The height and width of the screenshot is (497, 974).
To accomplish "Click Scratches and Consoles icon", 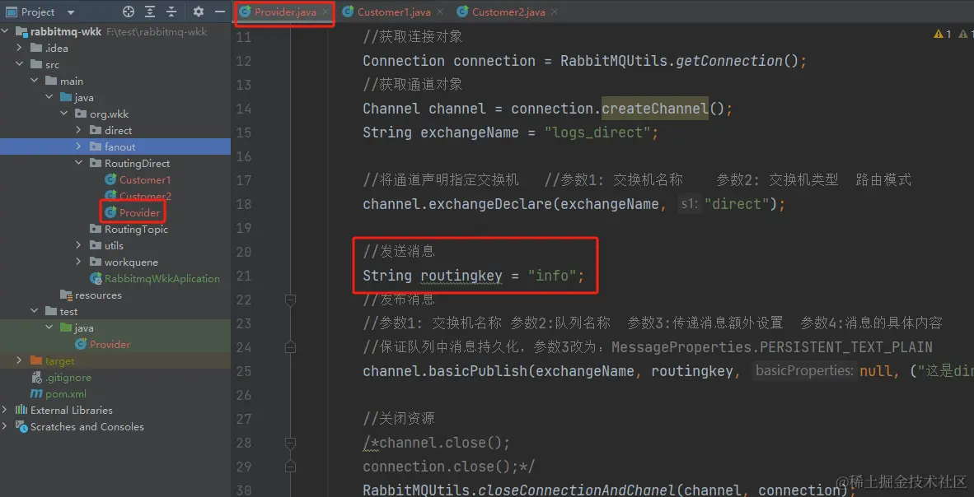I will click(21, 427).
